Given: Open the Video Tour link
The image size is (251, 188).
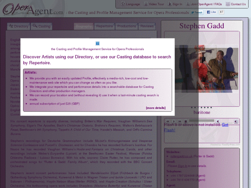Looking at the screenshot, I should (x=156, y=4).
